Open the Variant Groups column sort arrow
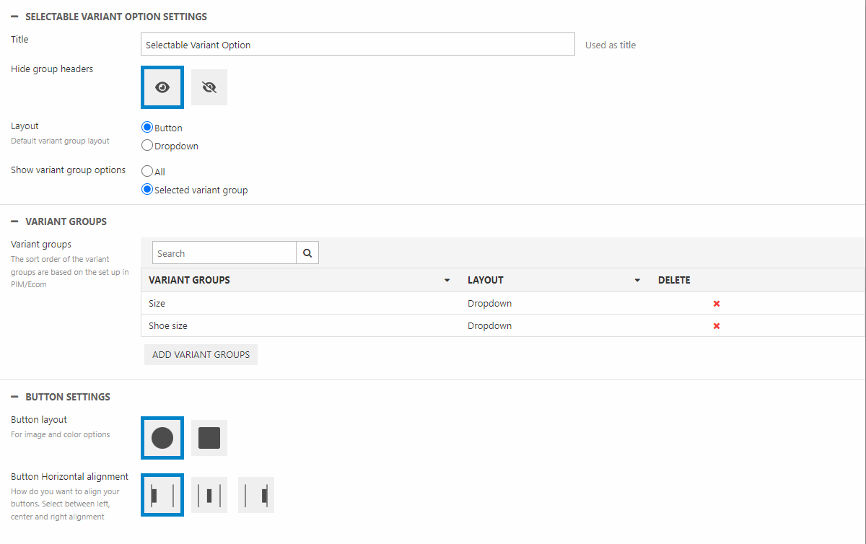Screen dimensions: 866x544 tap(447, 281)
